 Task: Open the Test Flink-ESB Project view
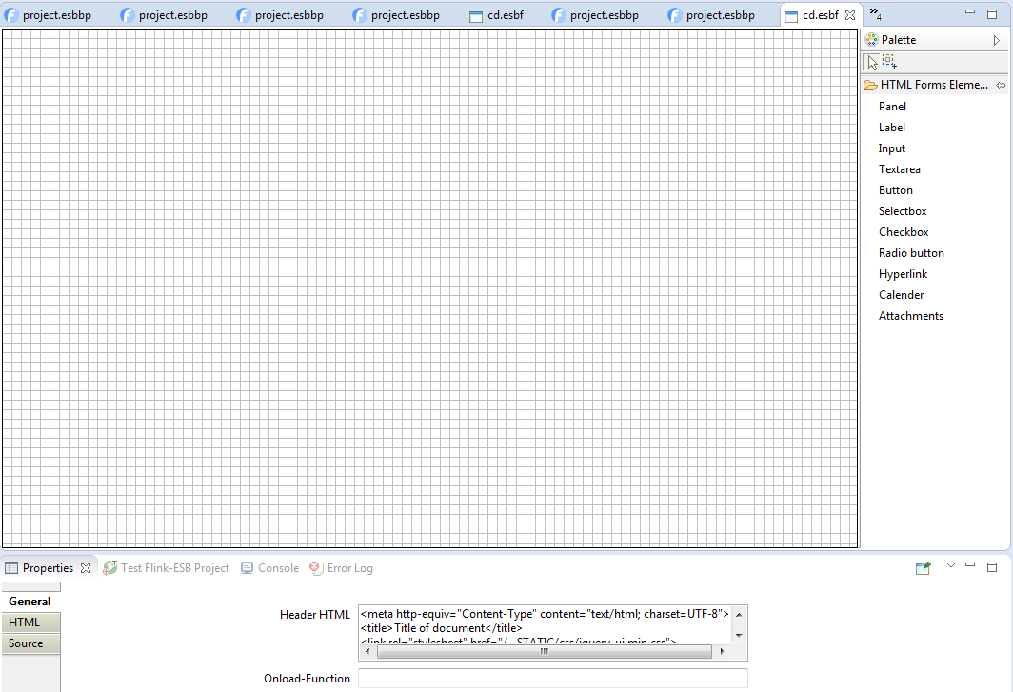(167, 568)
